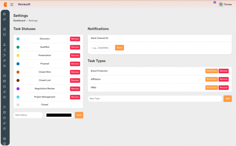Click the gear icon directly above the news list icon

[x=5, y=66]
